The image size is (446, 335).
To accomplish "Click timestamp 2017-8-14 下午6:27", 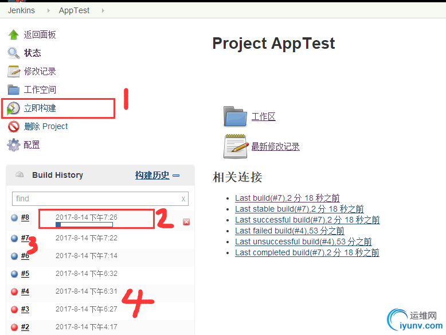I will click(x=87, y=309).
